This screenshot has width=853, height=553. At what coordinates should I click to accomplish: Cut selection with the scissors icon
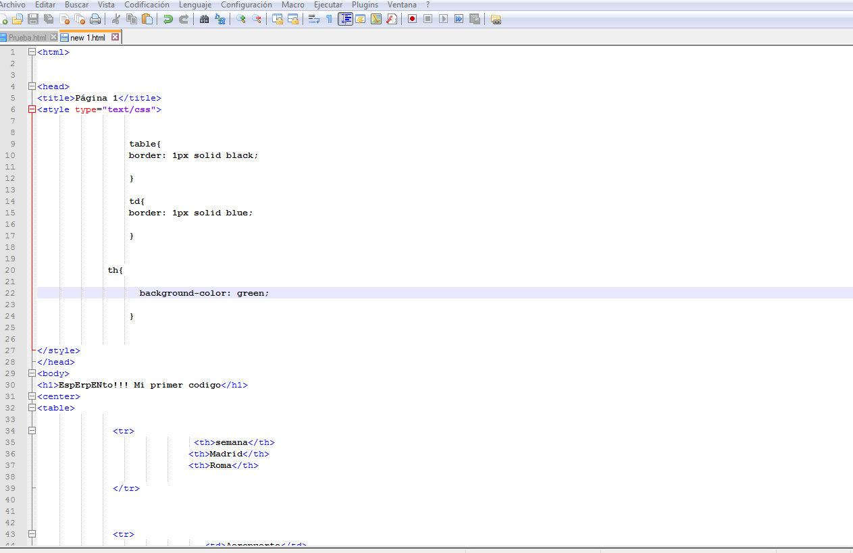pyautogui.click(x=115, y=19)
